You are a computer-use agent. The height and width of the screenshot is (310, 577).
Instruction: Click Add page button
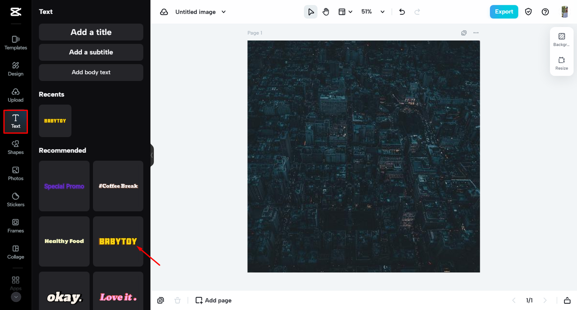click(213, 300)
